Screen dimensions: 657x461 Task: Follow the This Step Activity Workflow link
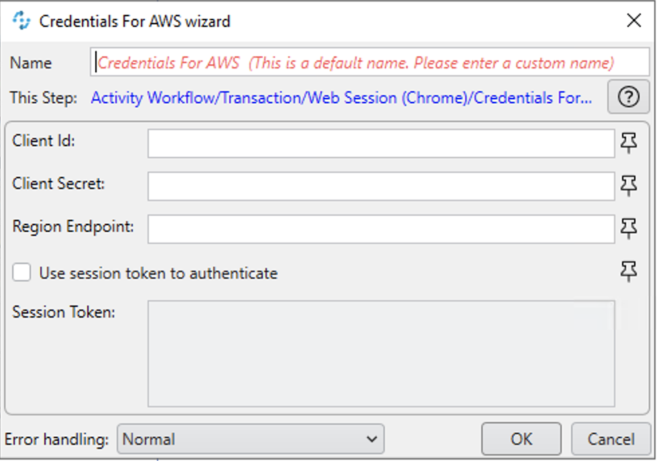tap(341, 98)
